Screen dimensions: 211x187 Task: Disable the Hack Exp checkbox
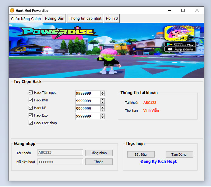click(x=30, y=115)
